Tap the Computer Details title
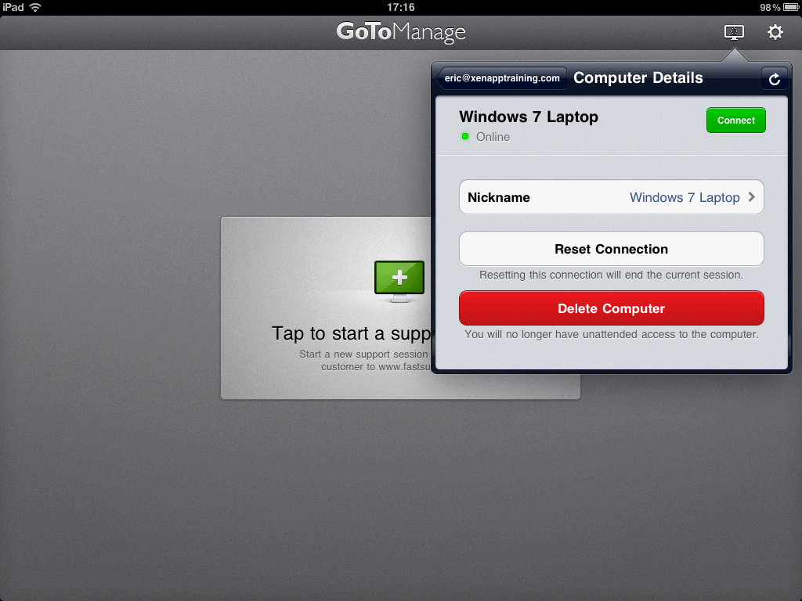 pyautogui.click(x=638, y=78)
